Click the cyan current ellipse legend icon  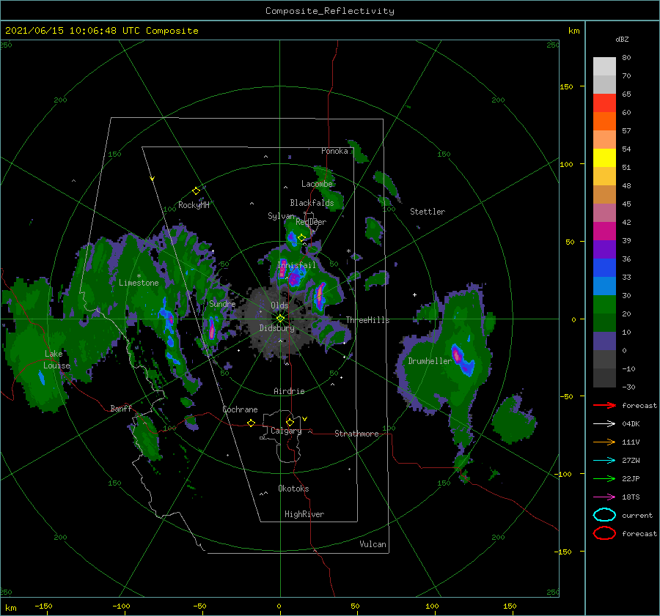coord(604,515)
